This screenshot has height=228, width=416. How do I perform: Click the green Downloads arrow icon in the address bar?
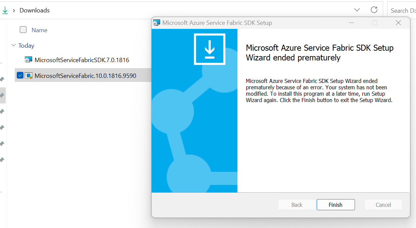click(x=5, y=10)
